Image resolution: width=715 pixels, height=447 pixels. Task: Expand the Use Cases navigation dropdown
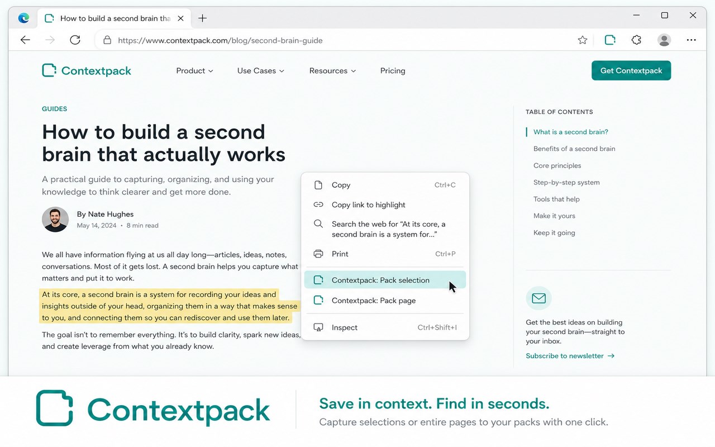click(x=261, y=71)
